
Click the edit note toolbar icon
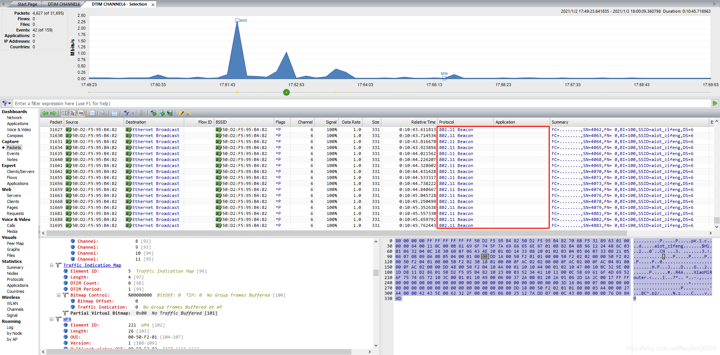(181, 113)
